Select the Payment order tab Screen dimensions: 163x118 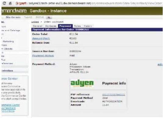coord(65,26)
